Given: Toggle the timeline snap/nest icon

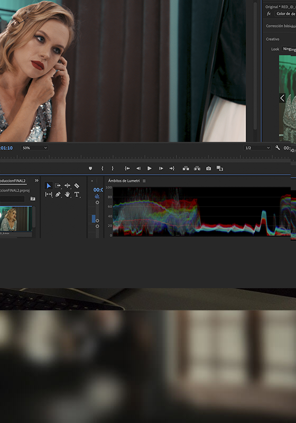Looking at the screenshot, I should pos(97,196).
